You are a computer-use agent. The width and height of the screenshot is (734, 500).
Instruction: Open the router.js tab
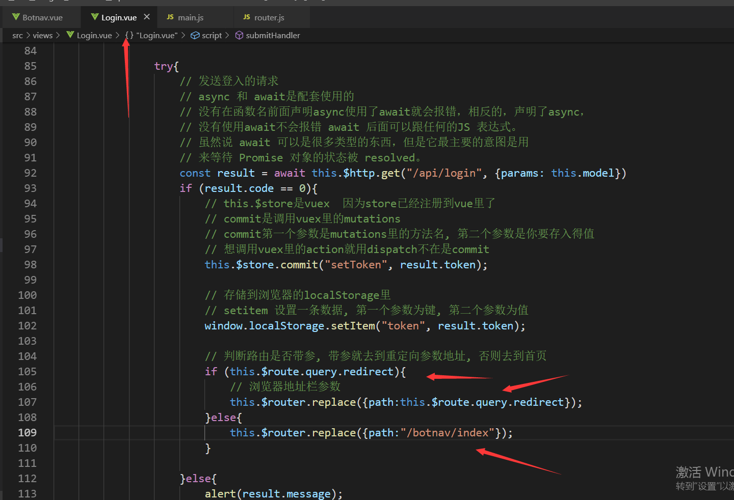tap(269, 17)
